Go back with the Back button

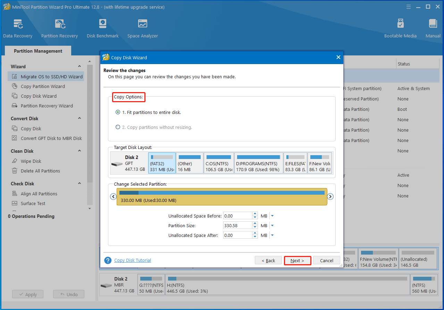(268, 260)
